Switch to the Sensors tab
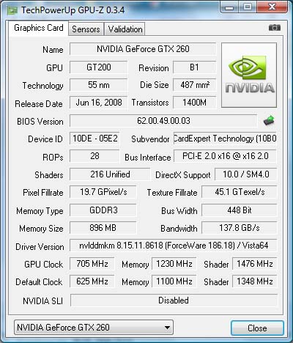293x343 pixels. [x=86, y=29]
